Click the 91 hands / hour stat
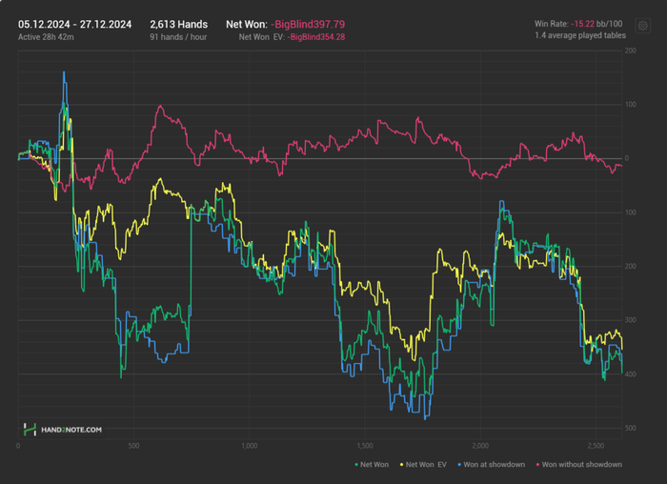This screenshot has width=667, height=484. tap(179, 37)
